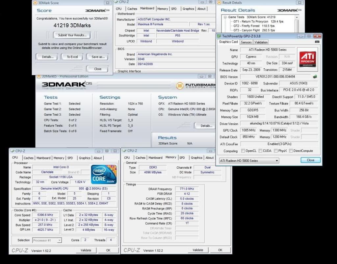Screen dimensions: 337x264
Task: Select the Graphics Card tab in GPU-Z
Action: click(x=228, y=42)
